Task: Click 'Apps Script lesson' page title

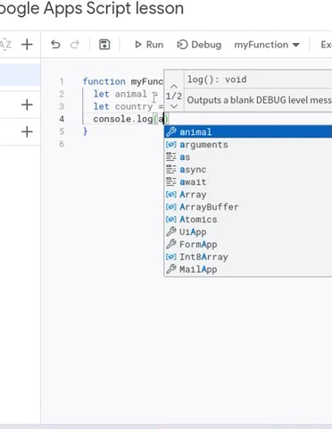Action: [113, 8]
